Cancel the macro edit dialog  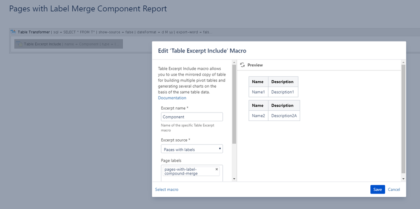click(394, 190)
